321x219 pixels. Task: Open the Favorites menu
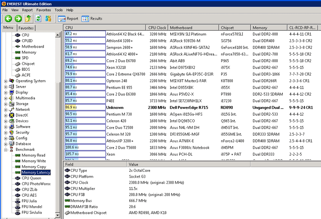click(x=44, y=10)
